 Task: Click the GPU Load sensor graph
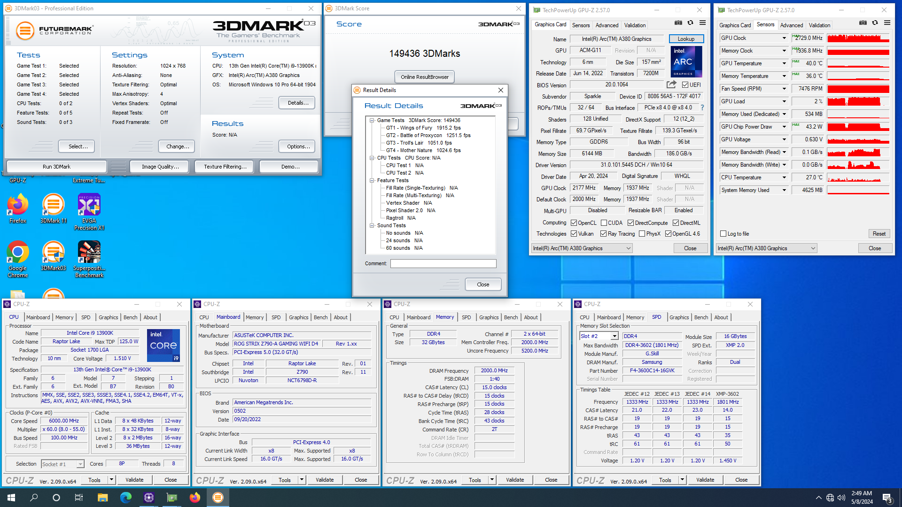858,101
